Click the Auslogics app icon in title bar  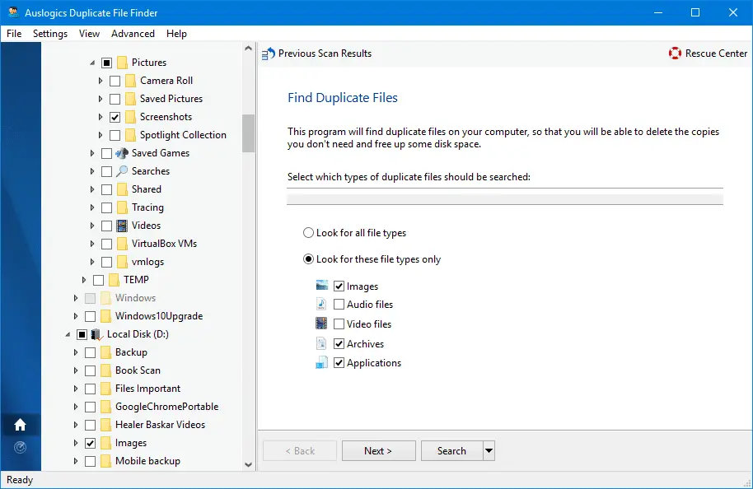13,12
